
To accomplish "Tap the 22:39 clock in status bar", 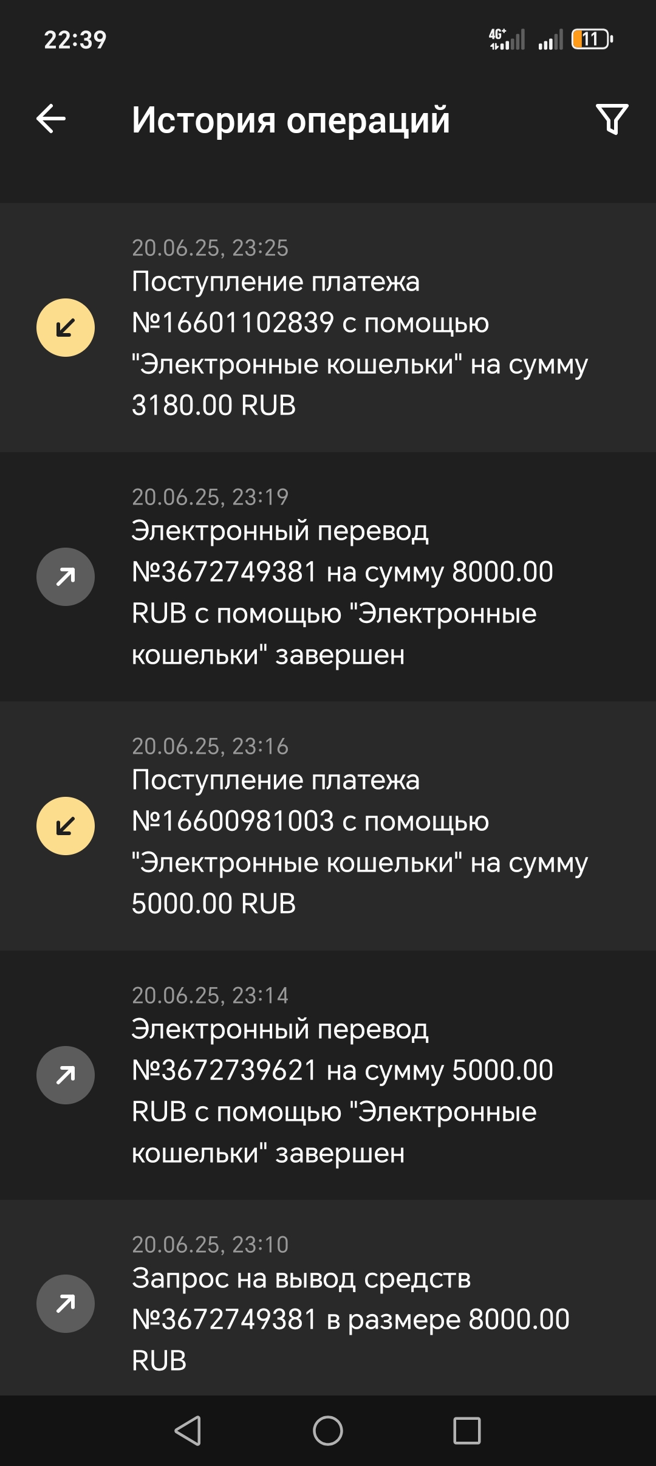I will pos(75,40).
